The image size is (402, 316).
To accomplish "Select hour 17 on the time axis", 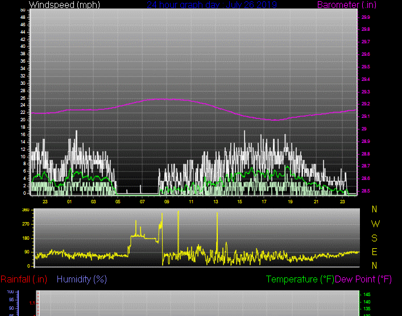I will pos(264,202).
